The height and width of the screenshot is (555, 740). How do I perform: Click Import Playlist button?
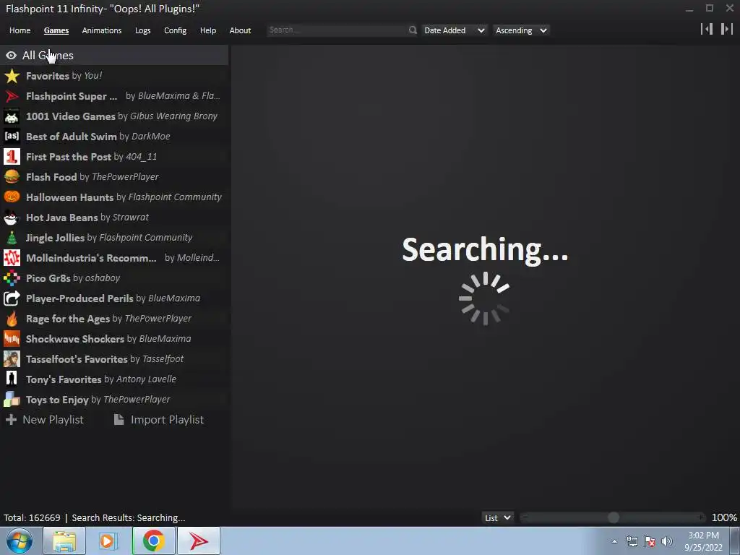point(158,420)
